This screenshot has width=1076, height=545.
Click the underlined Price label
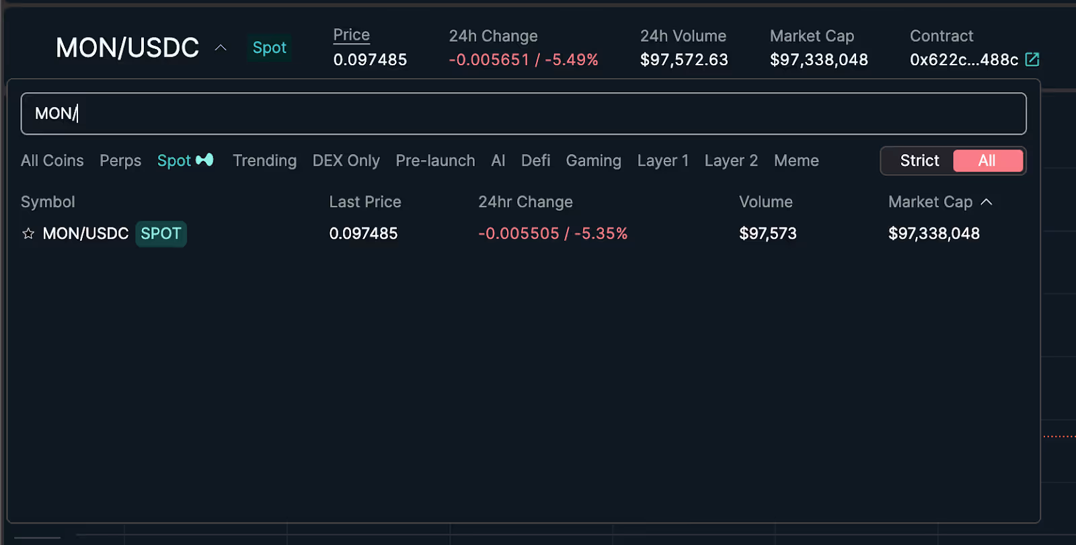[x=352, y=35]
